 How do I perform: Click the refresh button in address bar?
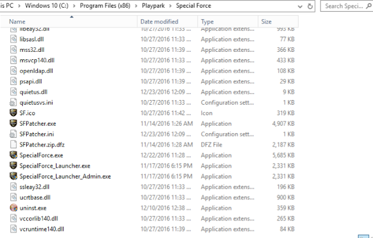(x=310, y=6)
